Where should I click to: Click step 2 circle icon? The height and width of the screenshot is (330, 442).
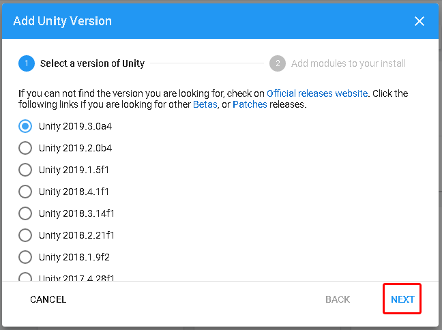tap(278, 63)
